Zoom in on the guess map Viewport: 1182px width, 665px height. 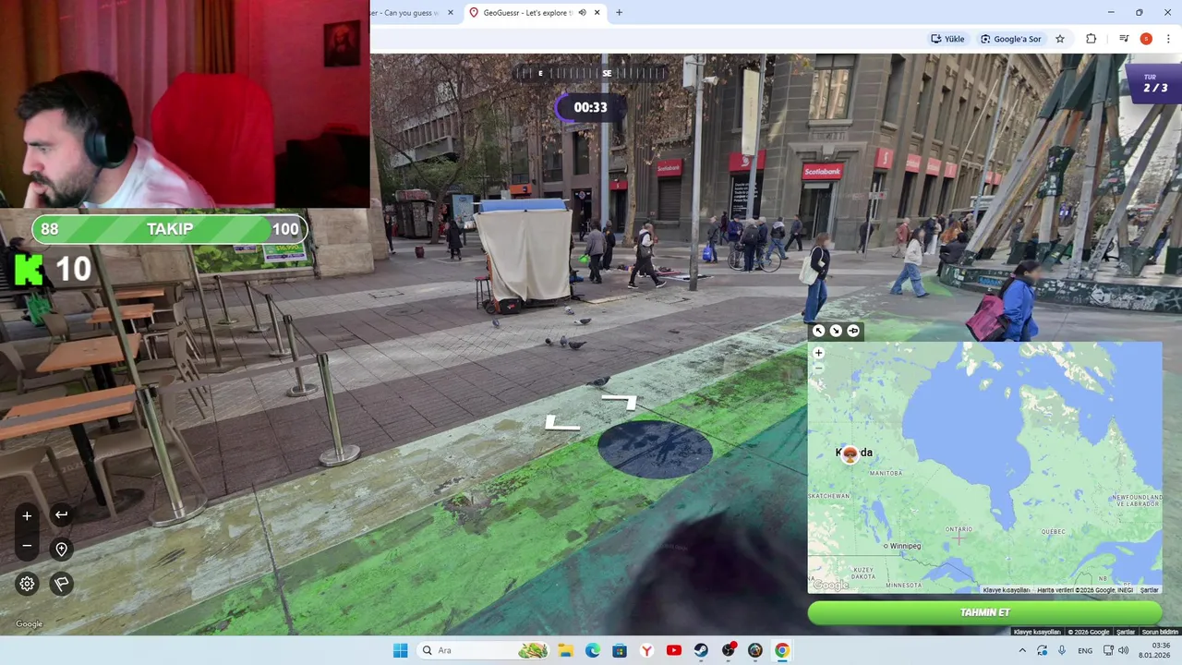pos(818,353)
